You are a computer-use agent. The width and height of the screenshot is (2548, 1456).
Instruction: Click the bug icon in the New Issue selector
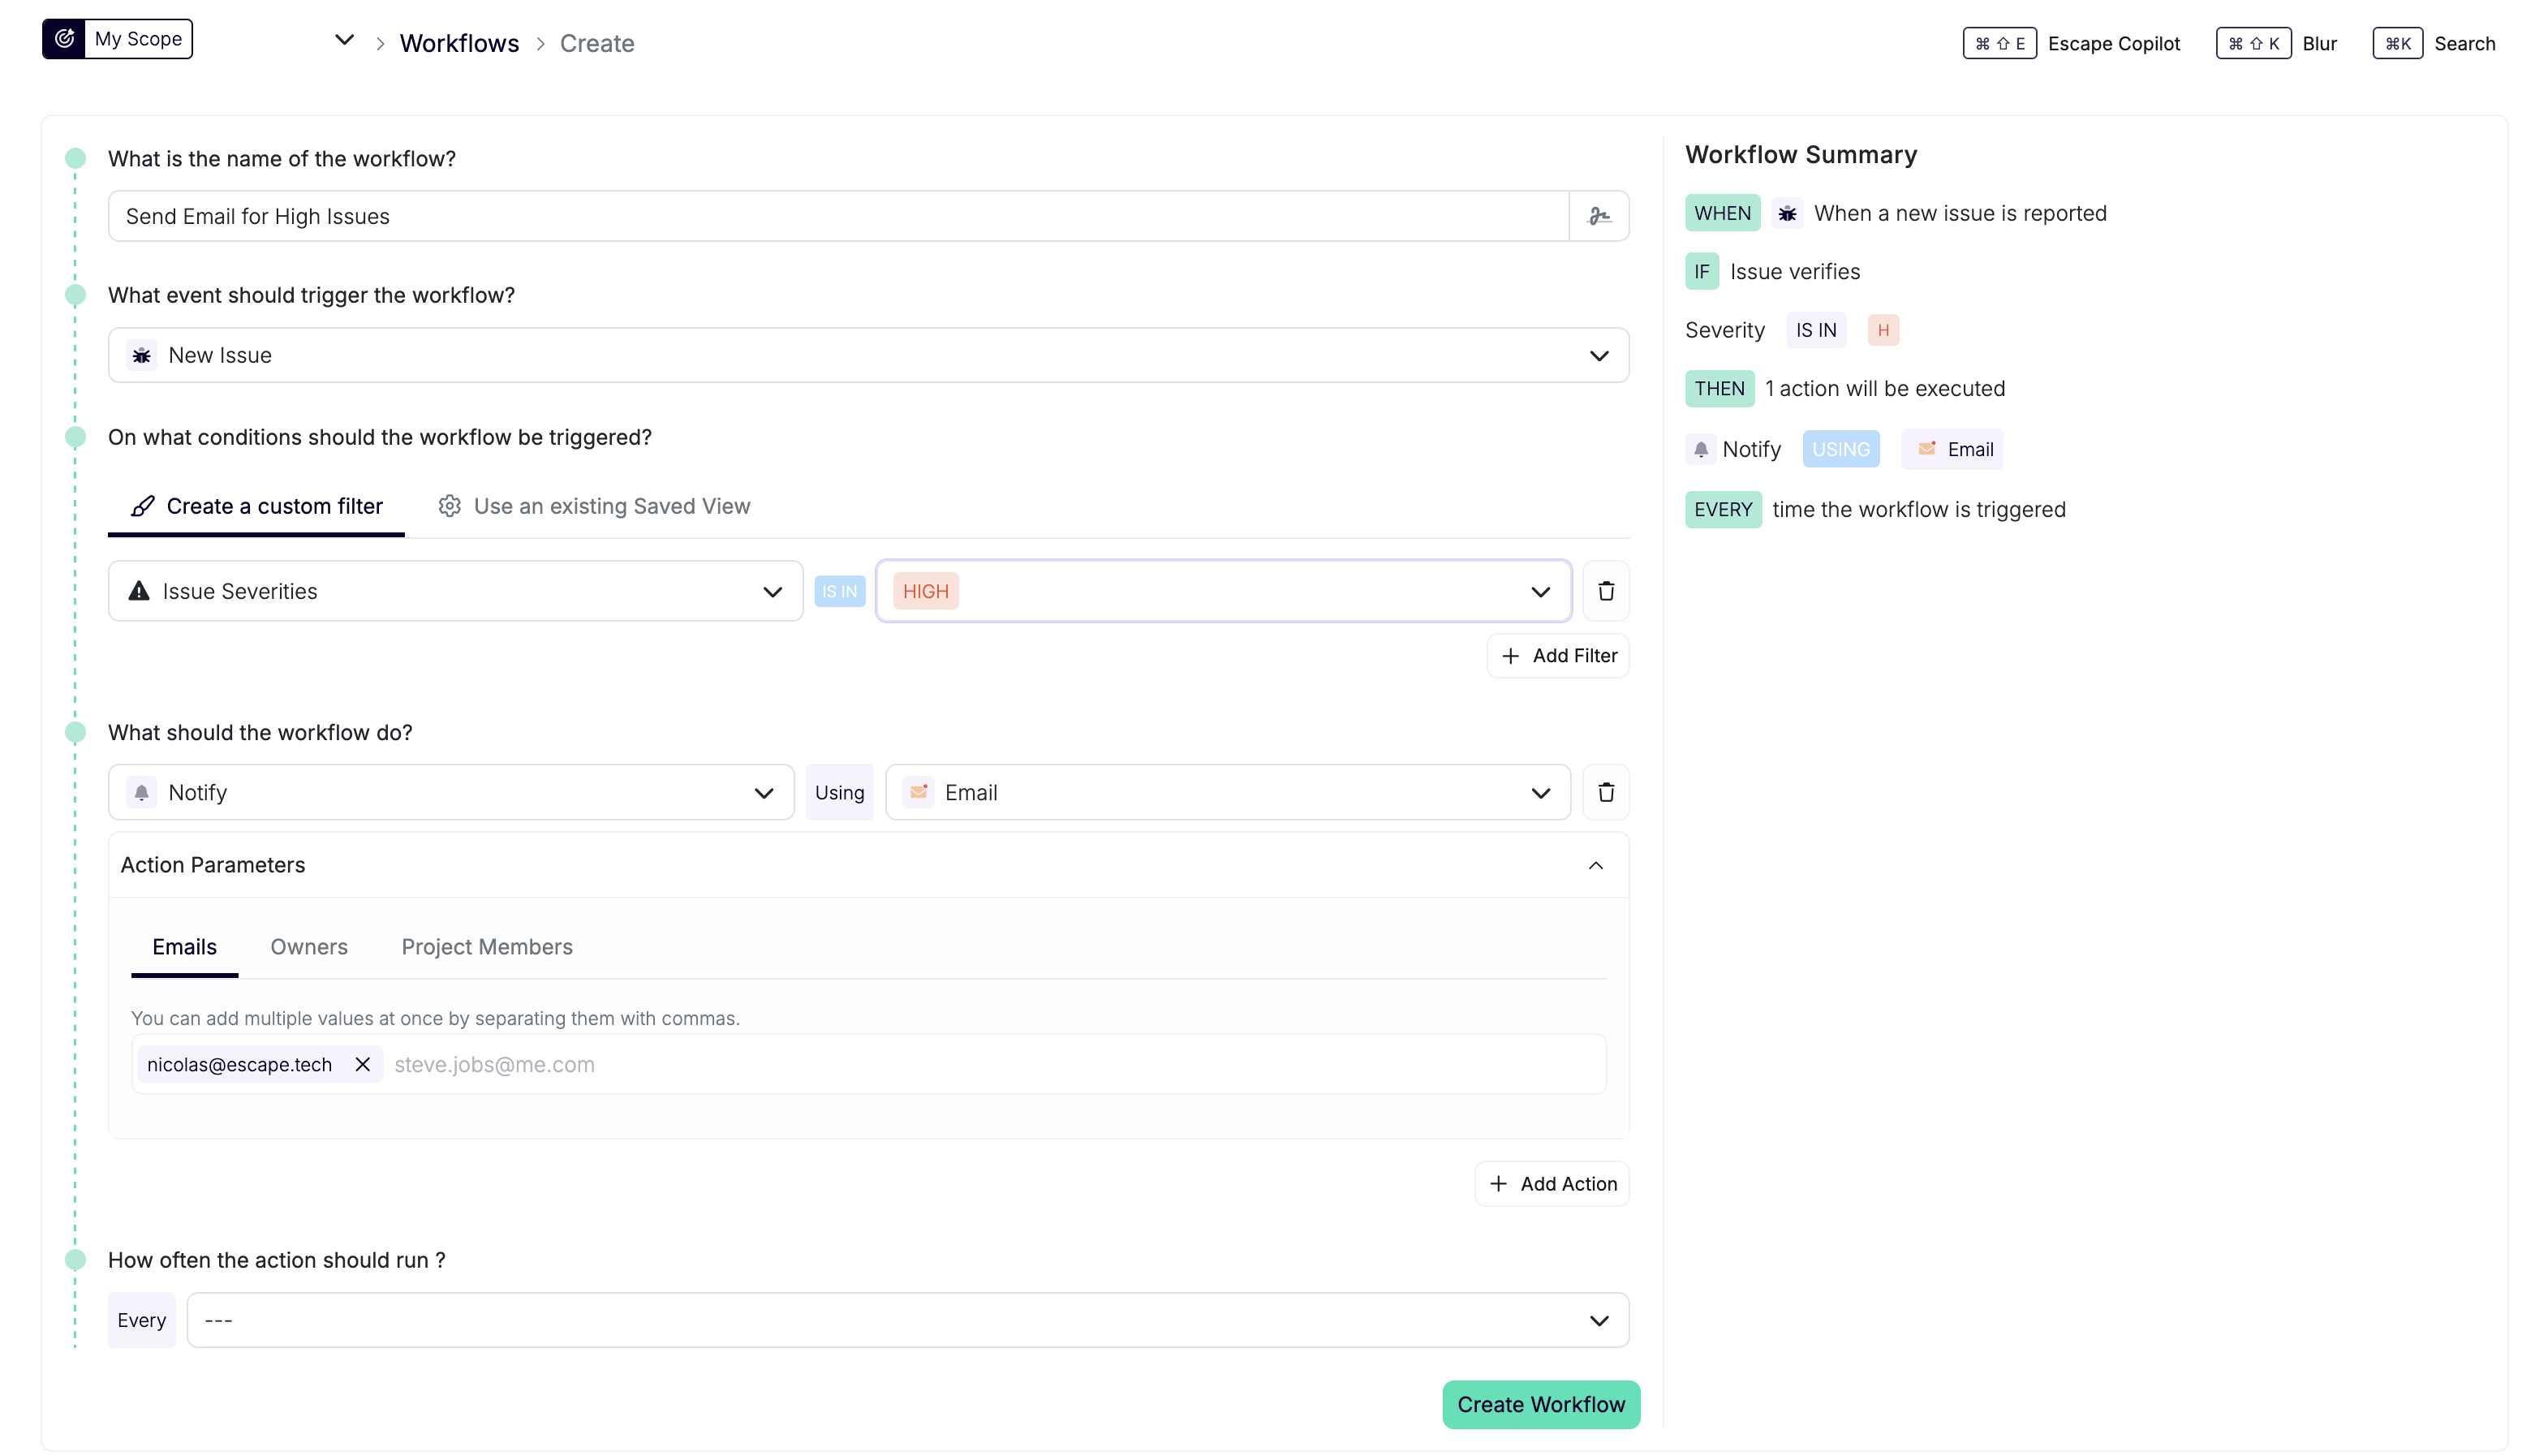(x=141, y=355)
